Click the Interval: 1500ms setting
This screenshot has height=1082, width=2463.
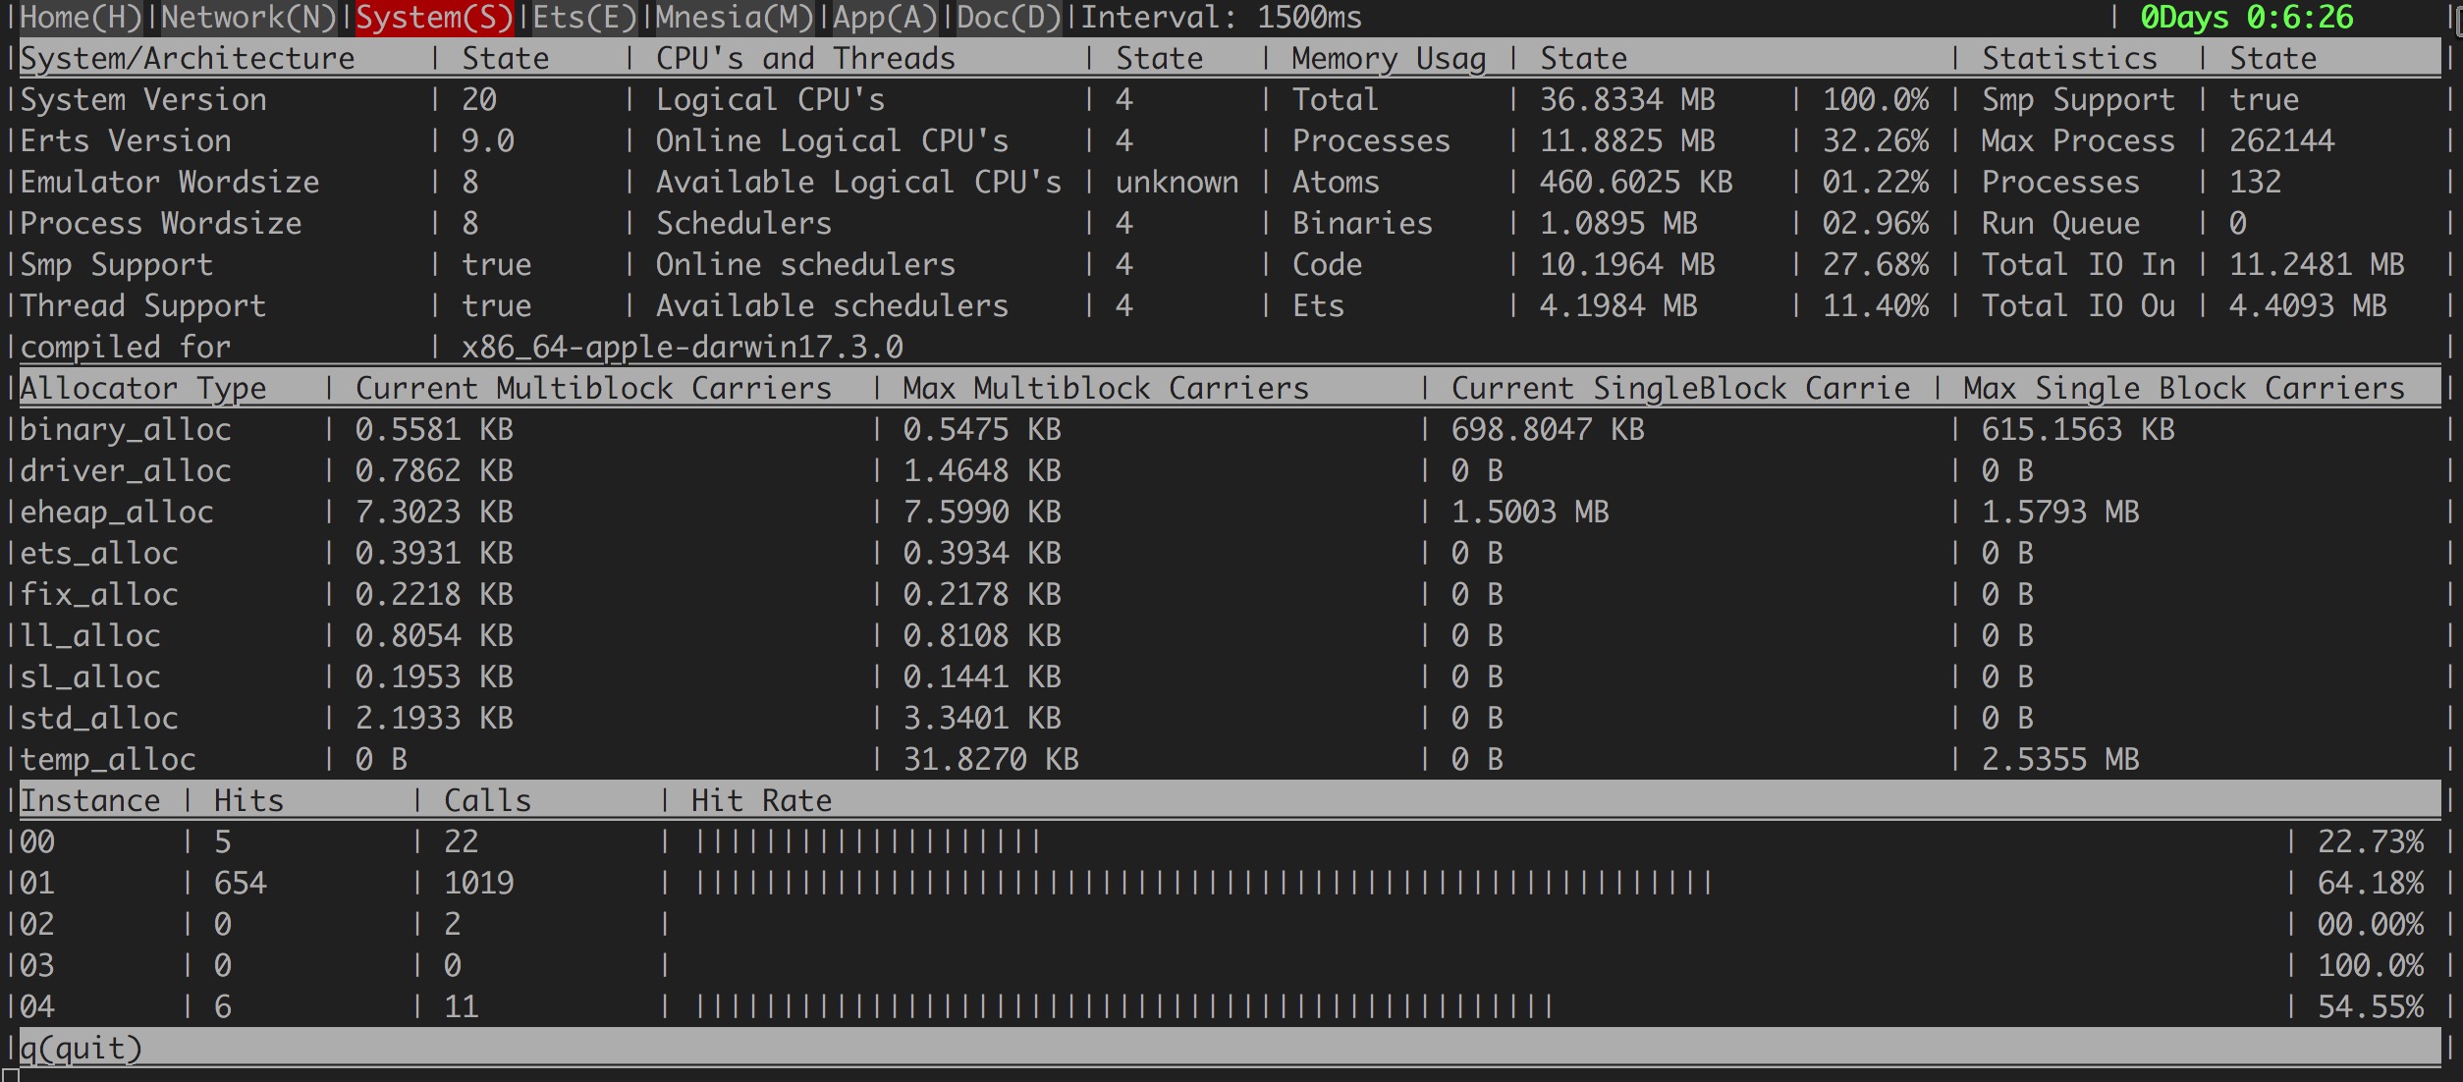point(1221,18)
